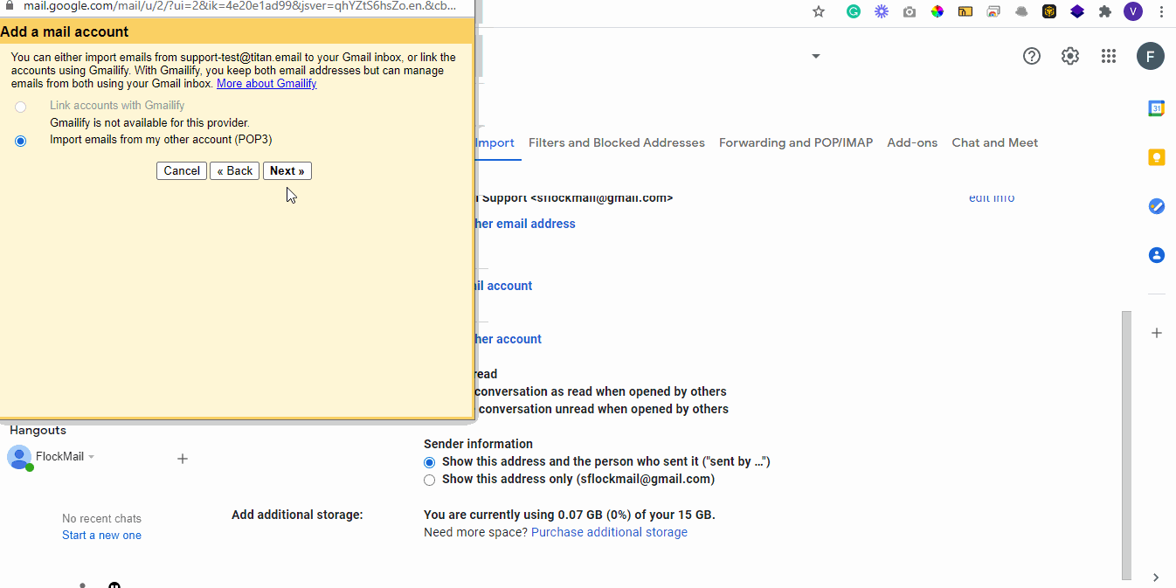The height and width of the screenshot is (588, 1176).
Task: Open the More about Gmailify link
Action: click(x=266, y=84)
